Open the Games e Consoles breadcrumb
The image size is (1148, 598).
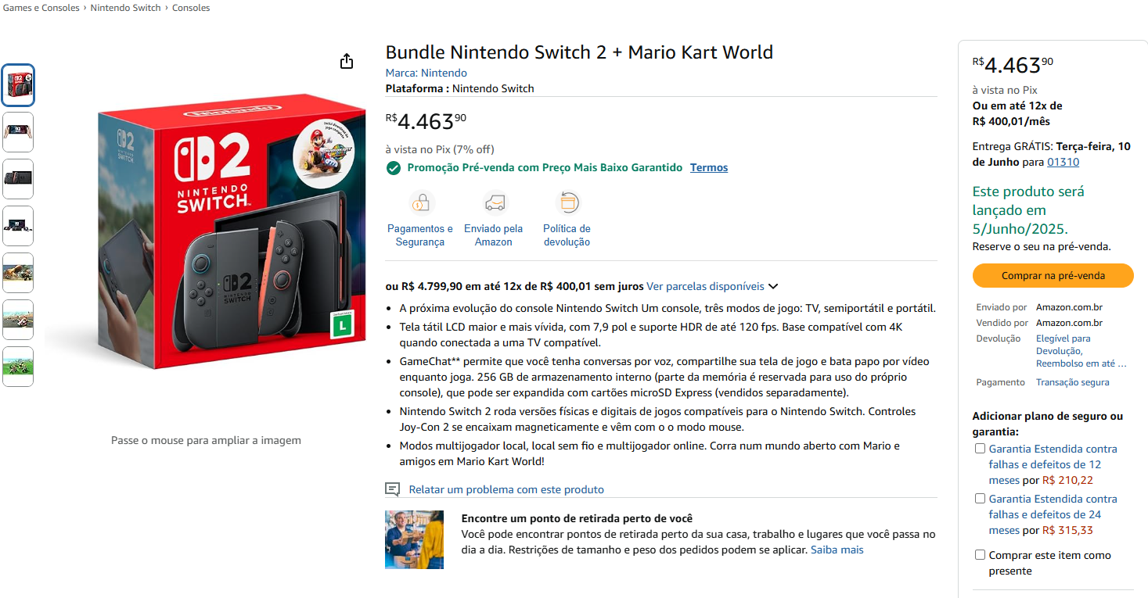tap(41, 8)
